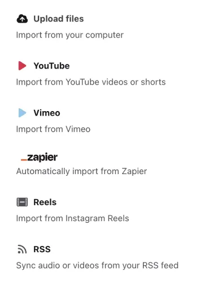Viewport: 209px width, 284px height.
Task: Click 'Import from YouTube videos or shorts'
Action: coord(91,82)
